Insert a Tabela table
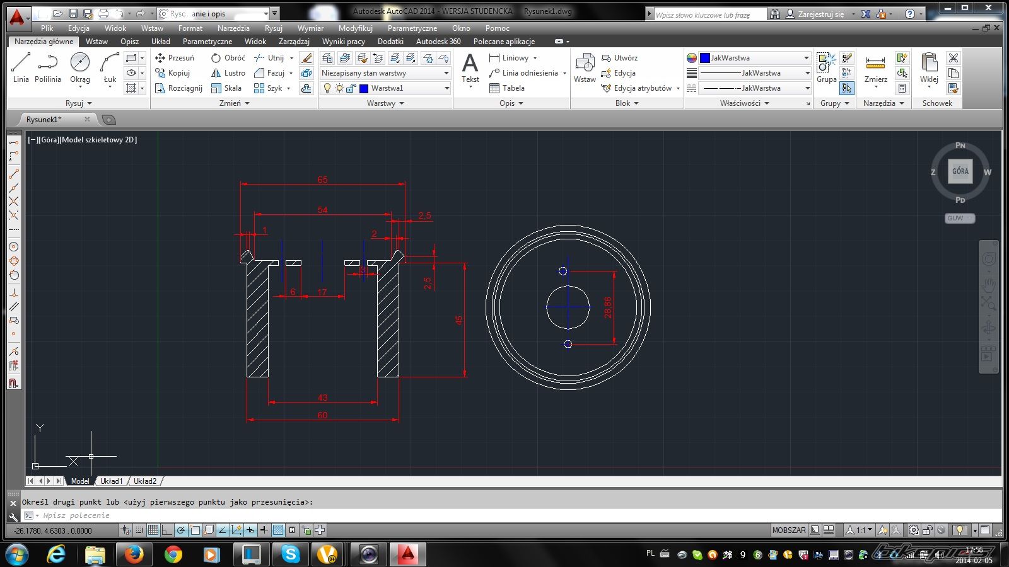 pyautogui.click(x=507, y=88)
